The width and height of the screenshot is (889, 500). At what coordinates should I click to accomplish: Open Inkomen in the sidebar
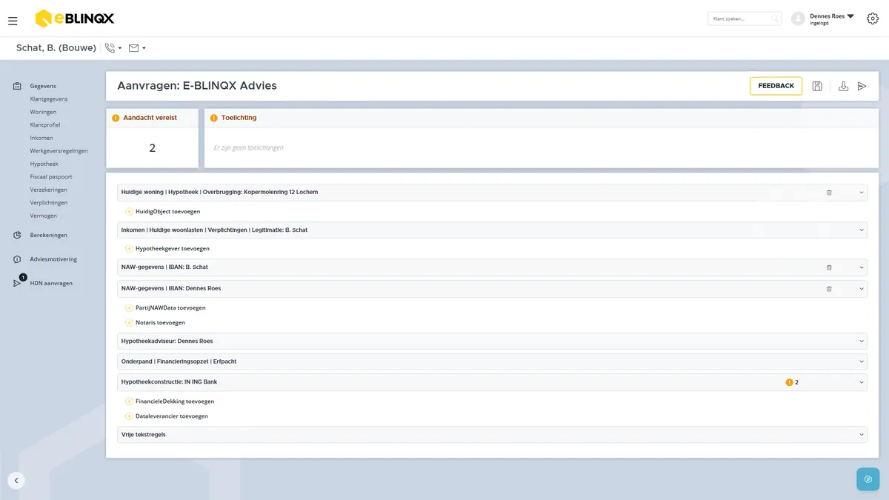coord(41,138)
